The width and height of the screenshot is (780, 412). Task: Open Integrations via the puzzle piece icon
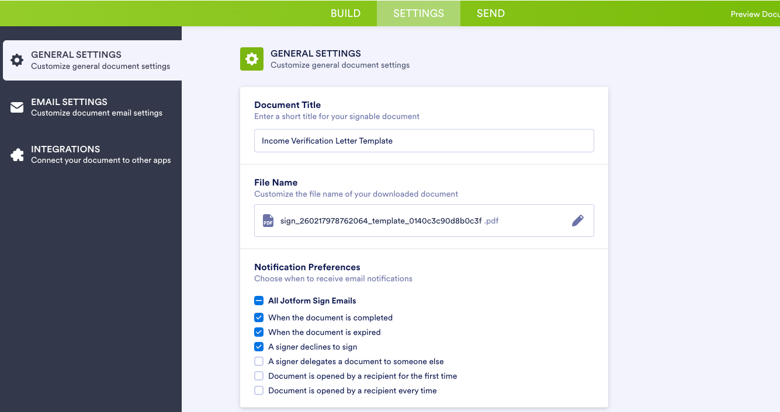(x=18, y=154)
